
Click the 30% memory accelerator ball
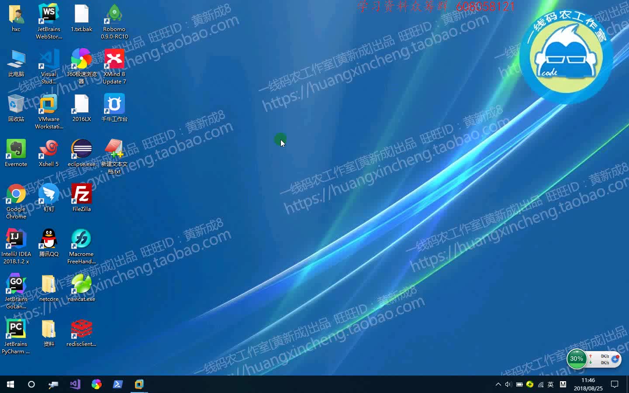pyautogui.click(x=577, y=359)
